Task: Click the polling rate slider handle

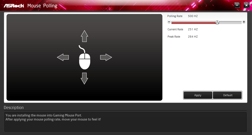Action: pyautogui.click(x=217, y=22)
